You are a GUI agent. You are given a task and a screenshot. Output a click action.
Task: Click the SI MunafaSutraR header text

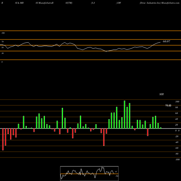click(45, 3)
